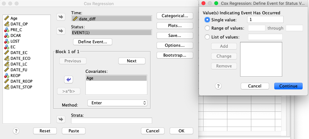Image resolution: width=309 pixels, height=139 pixels.
Task: Click the arrow button next to Time field
Action: (x=61, y=17)
